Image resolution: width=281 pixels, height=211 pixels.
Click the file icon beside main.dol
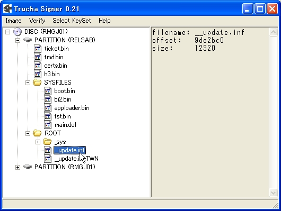(48, 125)
